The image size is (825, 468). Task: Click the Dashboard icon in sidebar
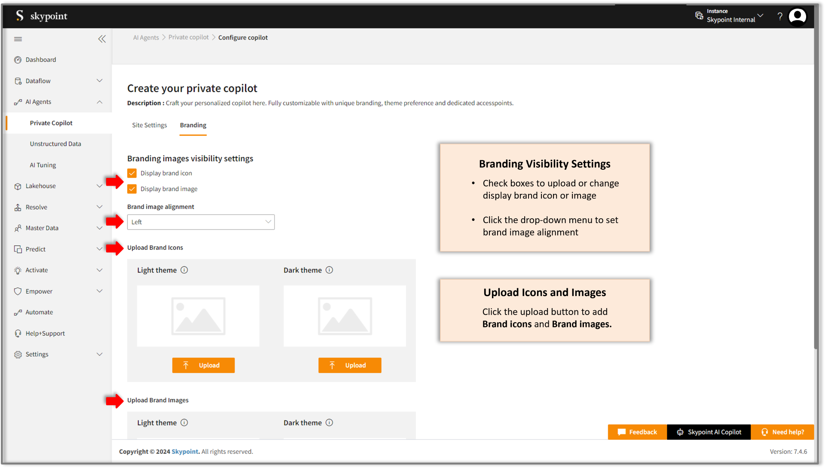[17, 59]
